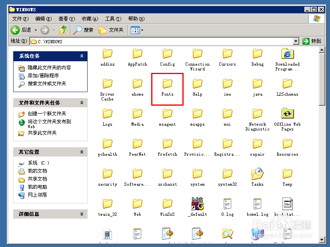
Task: Select the Temp folder icon
Action: coord(287,174)
